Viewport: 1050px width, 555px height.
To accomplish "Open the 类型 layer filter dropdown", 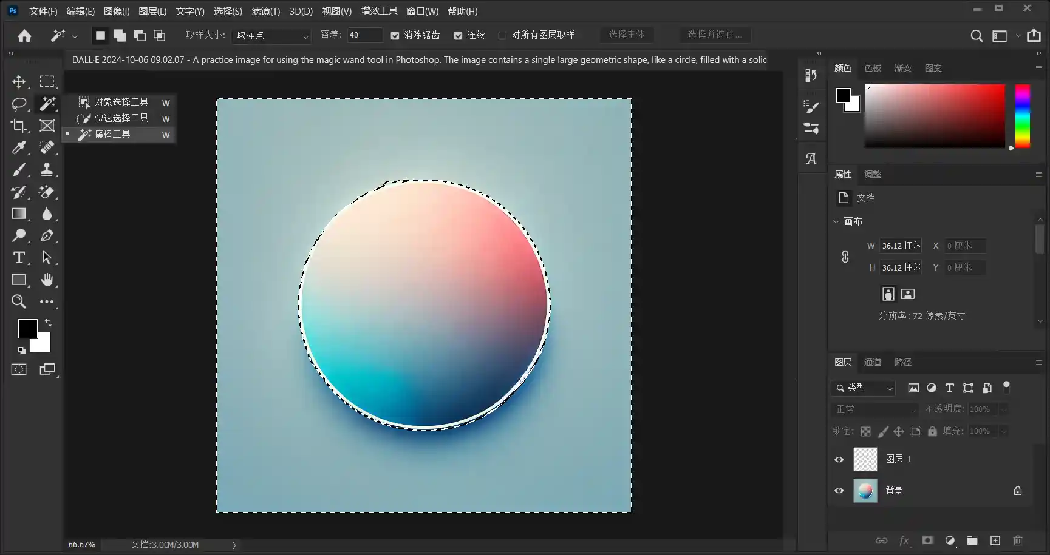I will coord(865,388).
